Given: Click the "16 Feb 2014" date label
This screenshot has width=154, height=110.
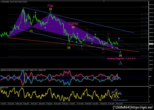Looking at the screenshot, I should [x=88, y=104].
